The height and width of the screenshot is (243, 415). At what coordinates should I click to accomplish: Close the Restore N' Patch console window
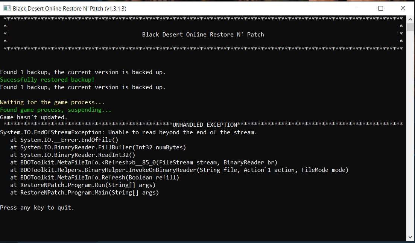point(403,8)
